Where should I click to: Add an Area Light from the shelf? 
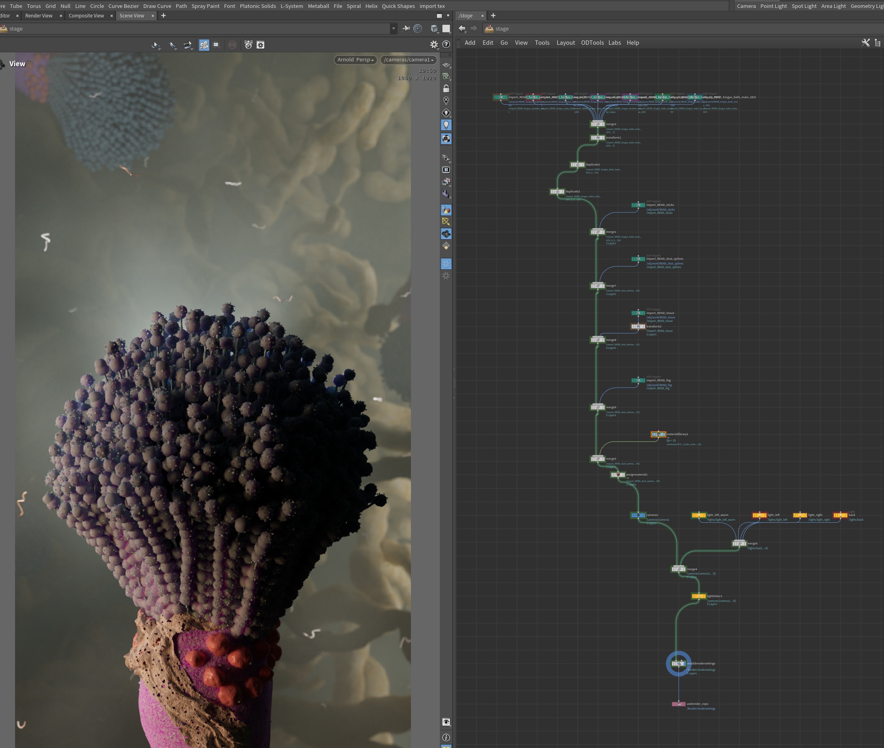[x=833, y=6]
